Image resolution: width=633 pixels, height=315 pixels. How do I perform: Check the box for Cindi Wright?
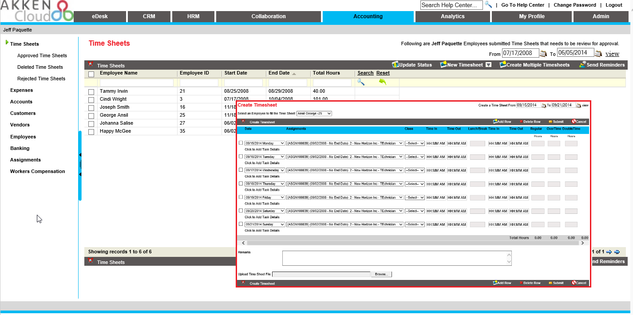91,100
